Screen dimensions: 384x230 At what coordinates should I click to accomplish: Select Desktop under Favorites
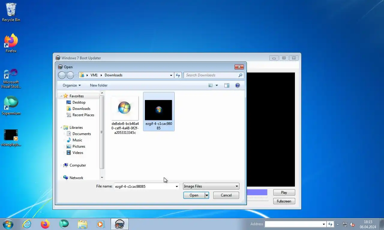coord(79,102)
